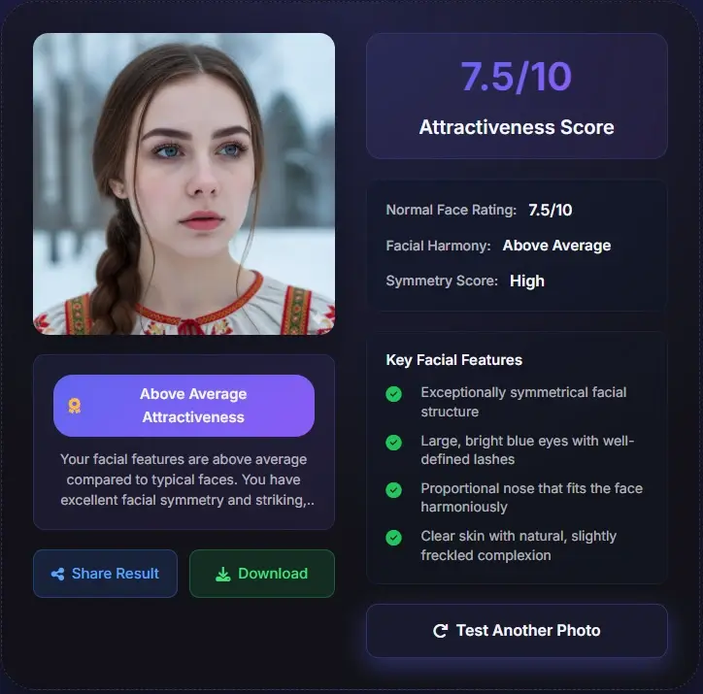
Task: Click the uploaded portrait photo
Action: pyautogui.click(x=184, y=183)
